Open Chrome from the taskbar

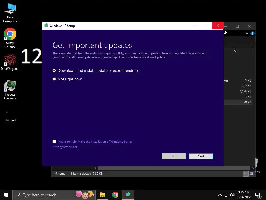point(115,195)
